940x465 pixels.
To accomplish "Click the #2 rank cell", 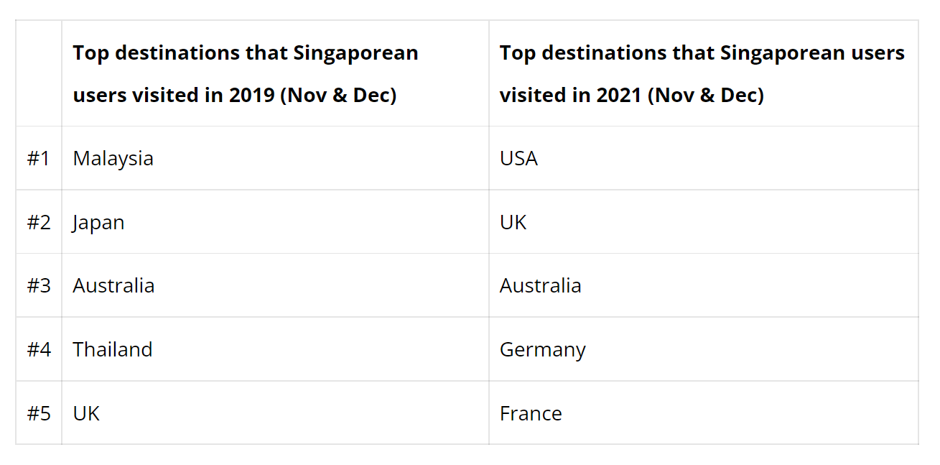I will pos(39,222).
